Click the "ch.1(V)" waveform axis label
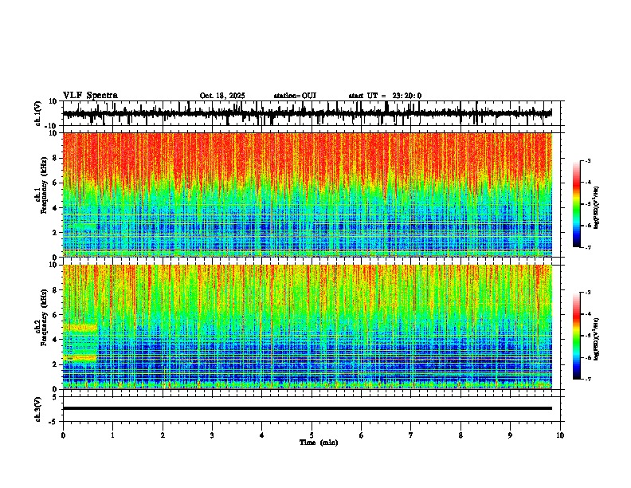The height and width of the screenshot is (488, 631). tap(37, 113)
